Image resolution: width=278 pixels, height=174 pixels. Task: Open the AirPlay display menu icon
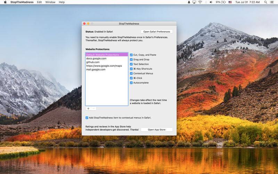point(194,2)
